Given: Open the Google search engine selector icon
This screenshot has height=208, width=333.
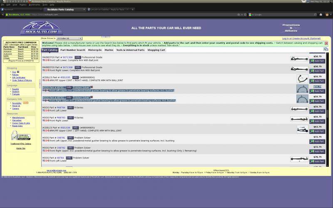Looking at the screenshot, I should [x=250, y=15].
